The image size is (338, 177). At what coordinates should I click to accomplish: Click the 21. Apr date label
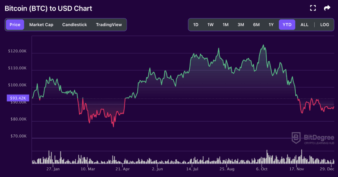point(123,169)
